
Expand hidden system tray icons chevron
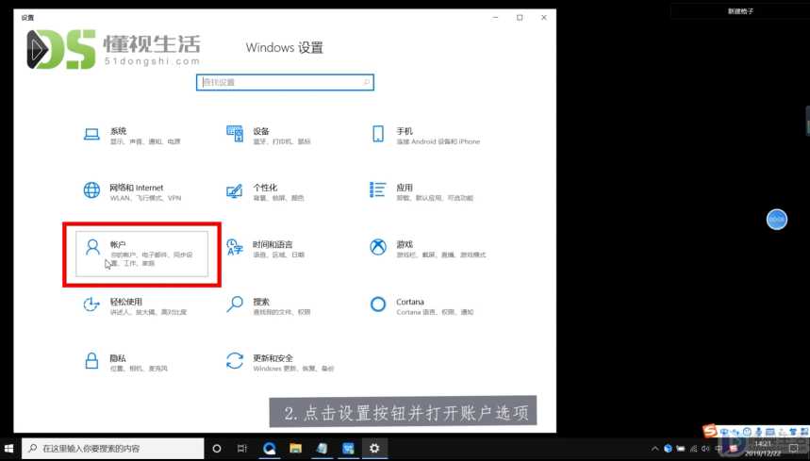point(655,449)
